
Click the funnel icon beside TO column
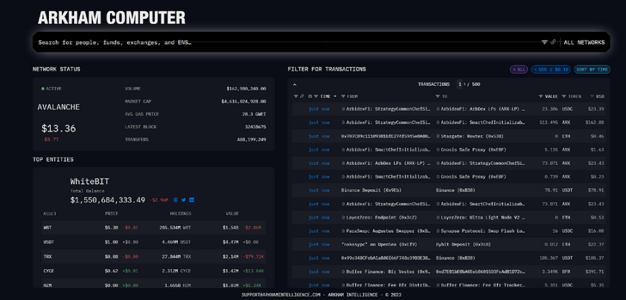438,96
